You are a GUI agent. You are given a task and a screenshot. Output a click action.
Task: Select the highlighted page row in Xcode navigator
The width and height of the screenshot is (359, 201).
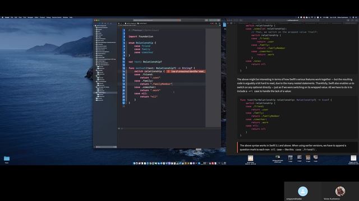pyautogui.click(x=105, y=93)
